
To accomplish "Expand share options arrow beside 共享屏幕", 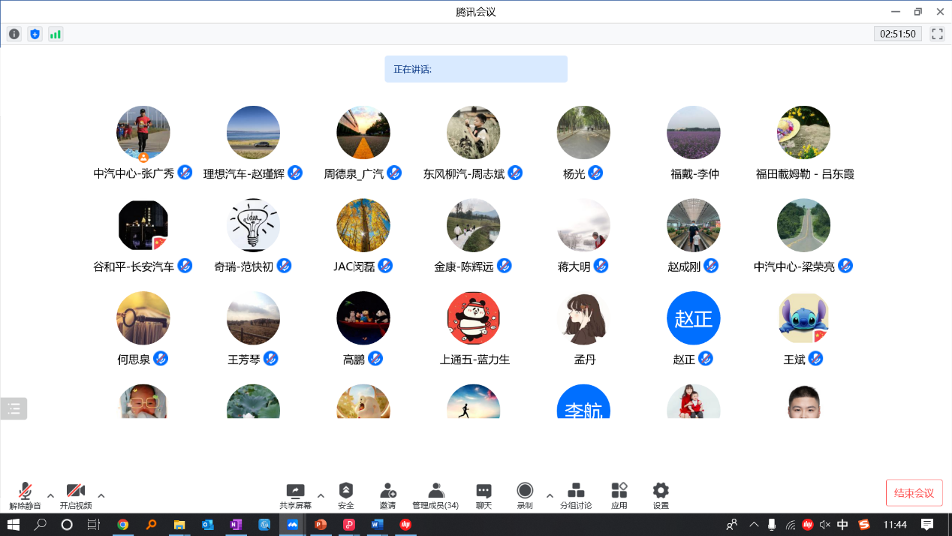I will (x=321, y=495).
